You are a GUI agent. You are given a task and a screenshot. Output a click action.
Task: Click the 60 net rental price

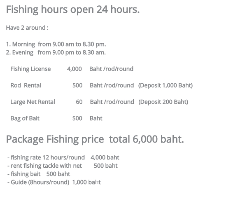point(79,102)
